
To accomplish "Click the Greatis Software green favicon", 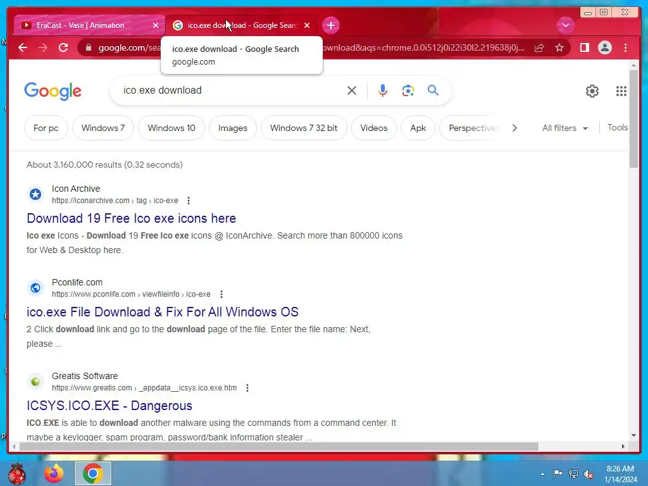I will [35, 382].
